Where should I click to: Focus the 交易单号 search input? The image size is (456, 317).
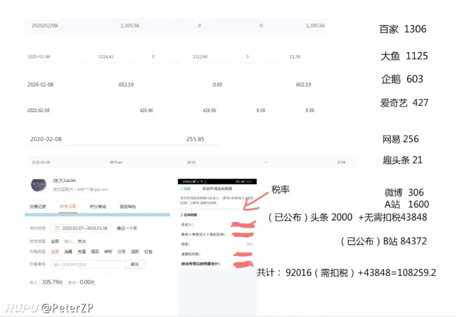[86, 265]
